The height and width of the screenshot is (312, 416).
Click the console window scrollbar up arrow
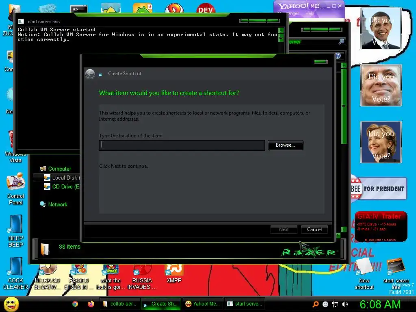click(281, 30)
